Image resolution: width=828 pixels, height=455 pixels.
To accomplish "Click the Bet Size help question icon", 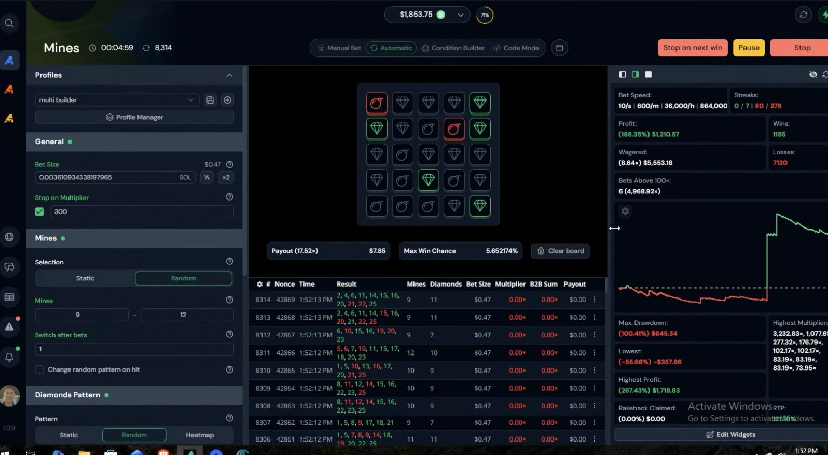I will pos(229,164).
